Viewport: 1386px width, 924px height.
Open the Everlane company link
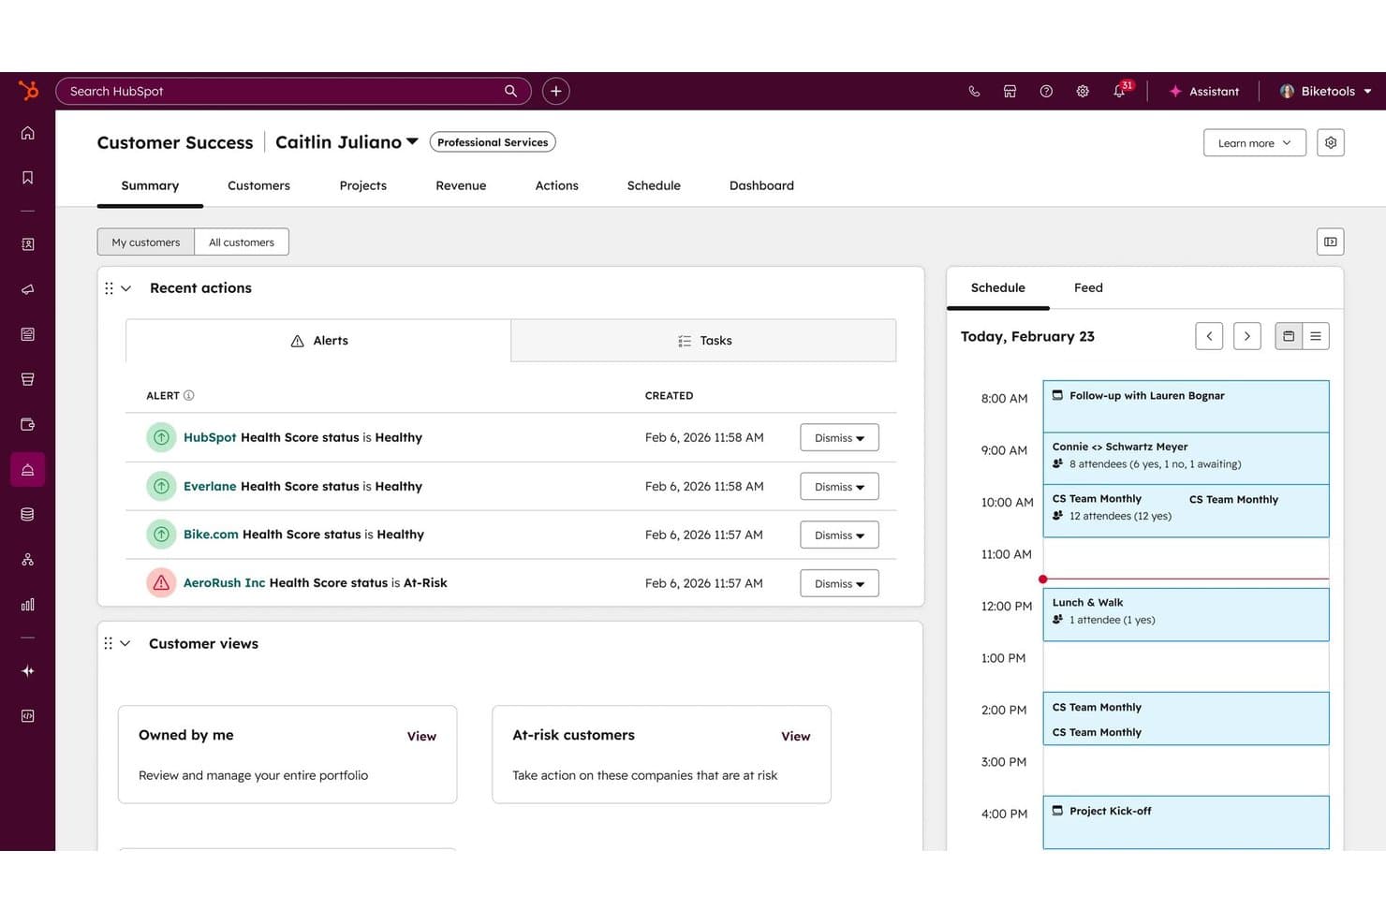click(210, 486)
